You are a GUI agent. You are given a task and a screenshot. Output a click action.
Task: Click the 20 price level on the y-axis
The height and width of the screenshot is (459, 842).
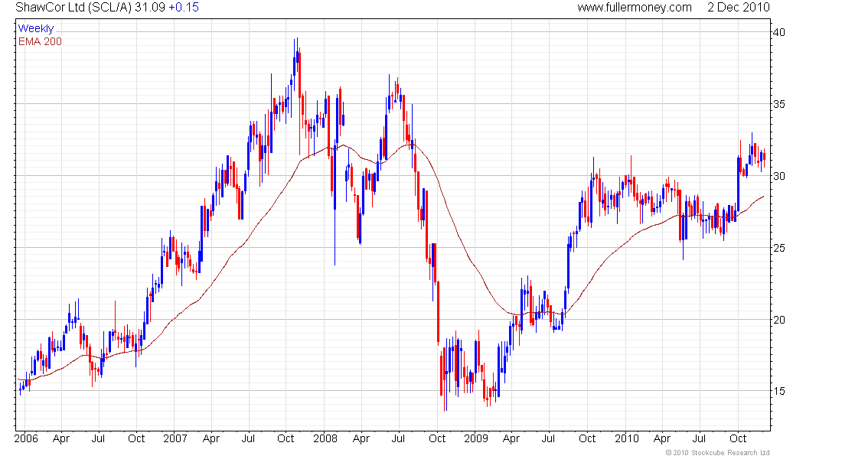tap(780, 320)
